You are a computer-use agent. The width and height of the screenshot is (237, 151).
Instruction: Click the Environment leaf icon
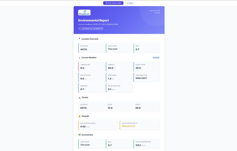(x=79, y=135)
